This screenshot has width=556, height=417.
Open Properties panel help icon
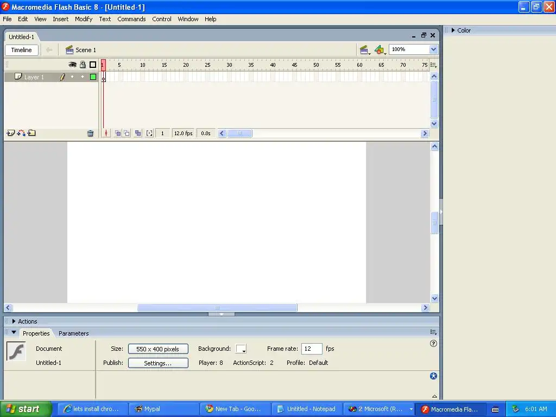tap(433, 344)
